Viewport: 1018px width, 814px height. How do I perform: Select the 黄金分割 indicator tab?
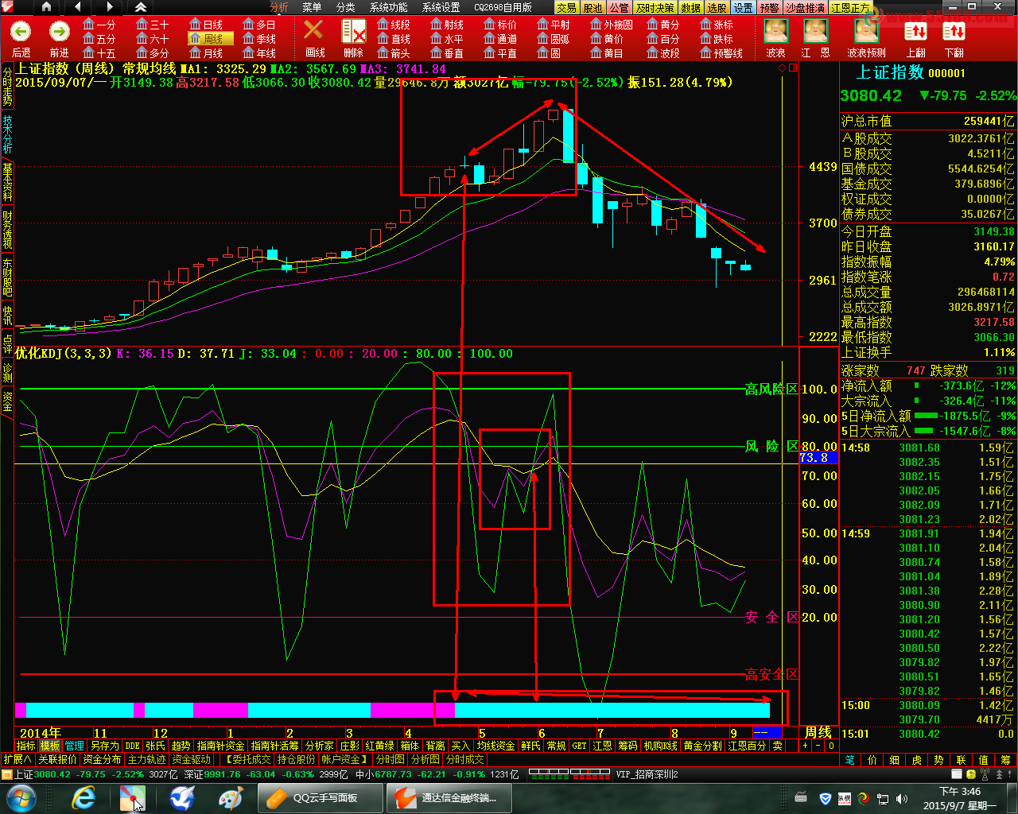703,746
